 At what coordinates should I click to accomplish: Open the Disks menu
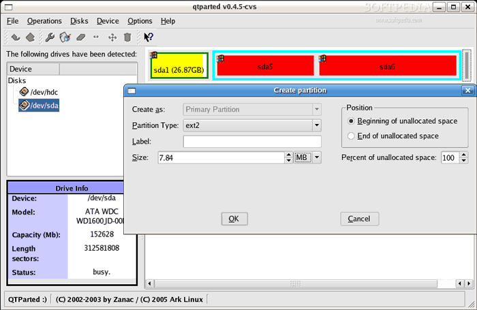(79, 21)
